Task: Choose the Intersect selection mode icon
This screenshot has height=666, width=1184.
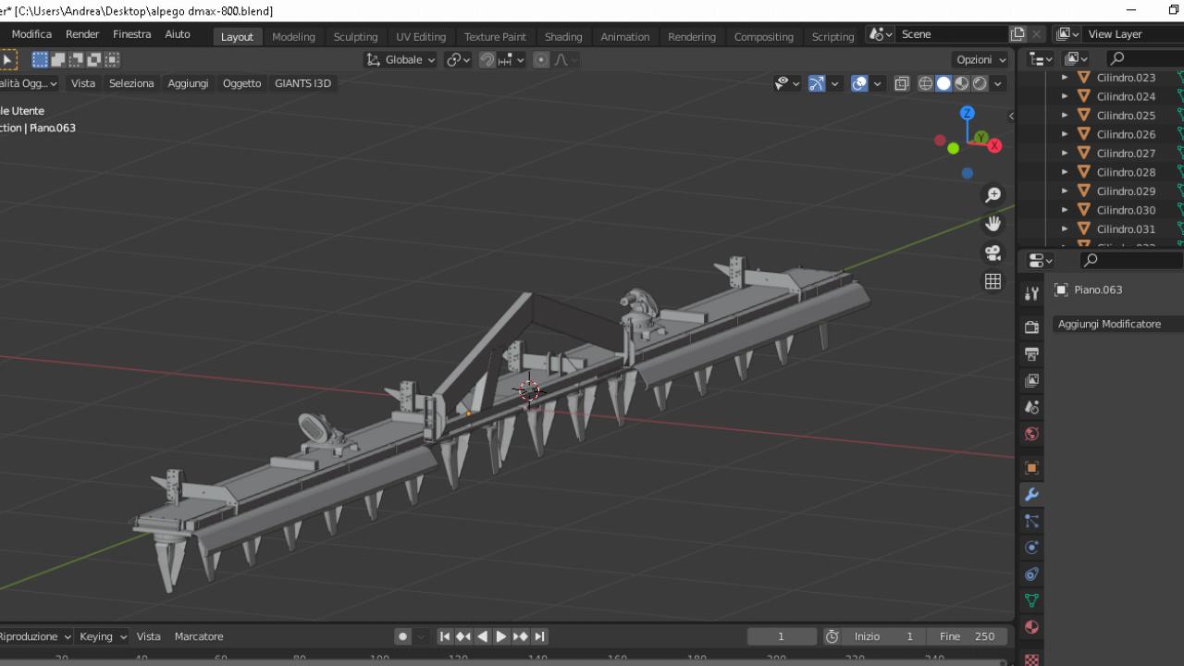Action: pos(112,59)
